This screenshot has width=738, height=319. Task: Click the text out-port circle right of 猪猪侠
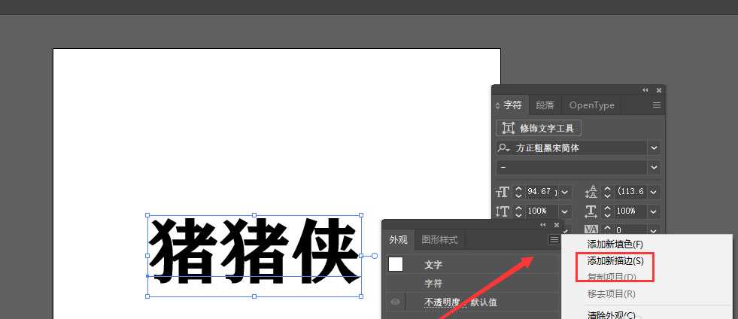tap(375, 256)
